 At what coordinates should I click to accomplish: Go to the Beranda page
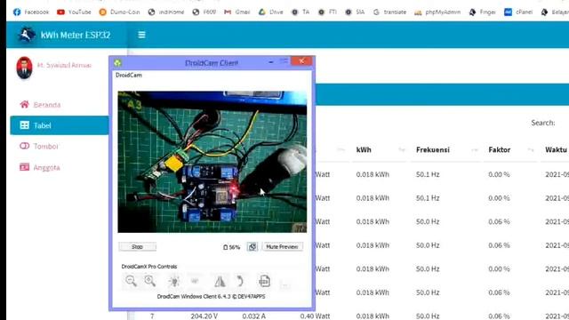pos(47,105)
